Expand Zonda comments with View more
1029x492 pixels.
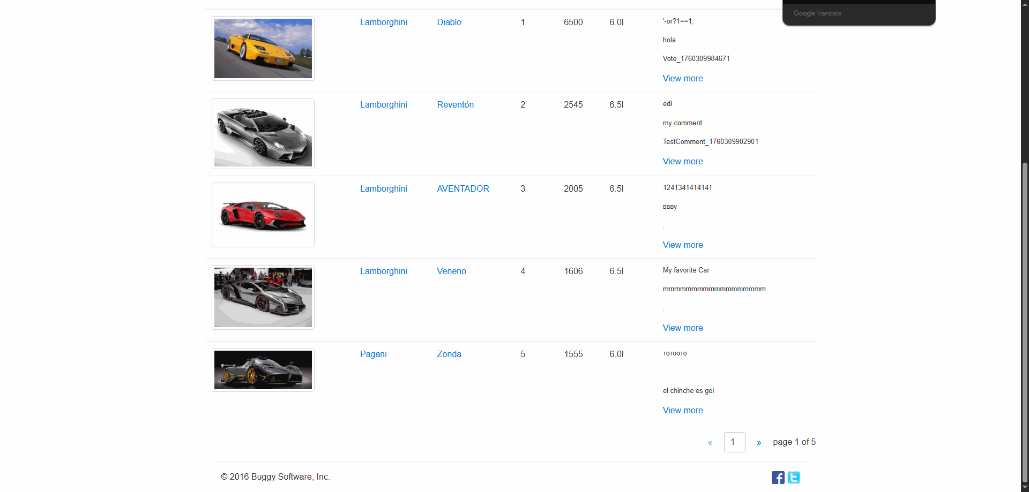682,411
